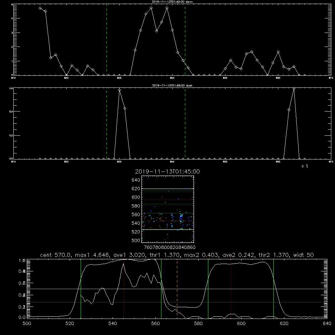Image resolution: width=335 pixels, height=335 pixels.
Task: Click the dawn data point peak at 839
Action: (167, 8)
